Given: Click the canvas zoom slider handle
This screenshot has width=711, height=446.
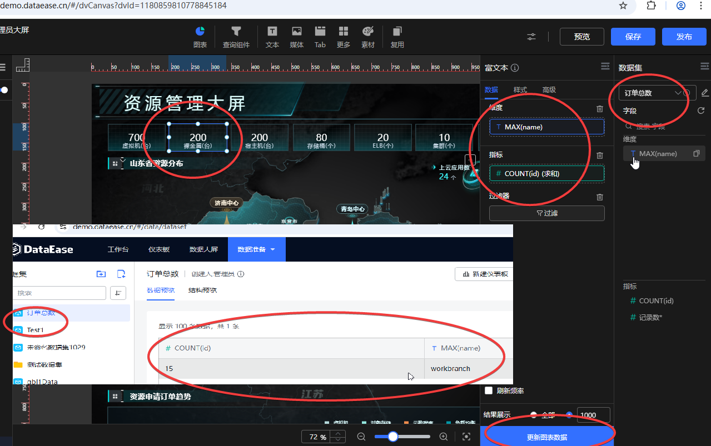Looking at the screenshot, I should [x=393, y=437].
